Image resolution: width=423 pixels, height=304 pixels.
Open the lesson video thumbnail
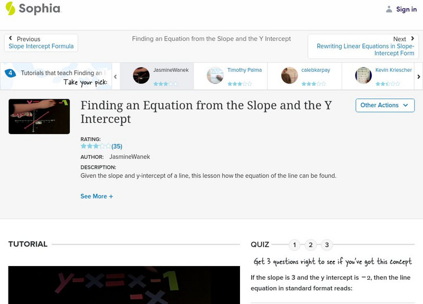[39, 116]
